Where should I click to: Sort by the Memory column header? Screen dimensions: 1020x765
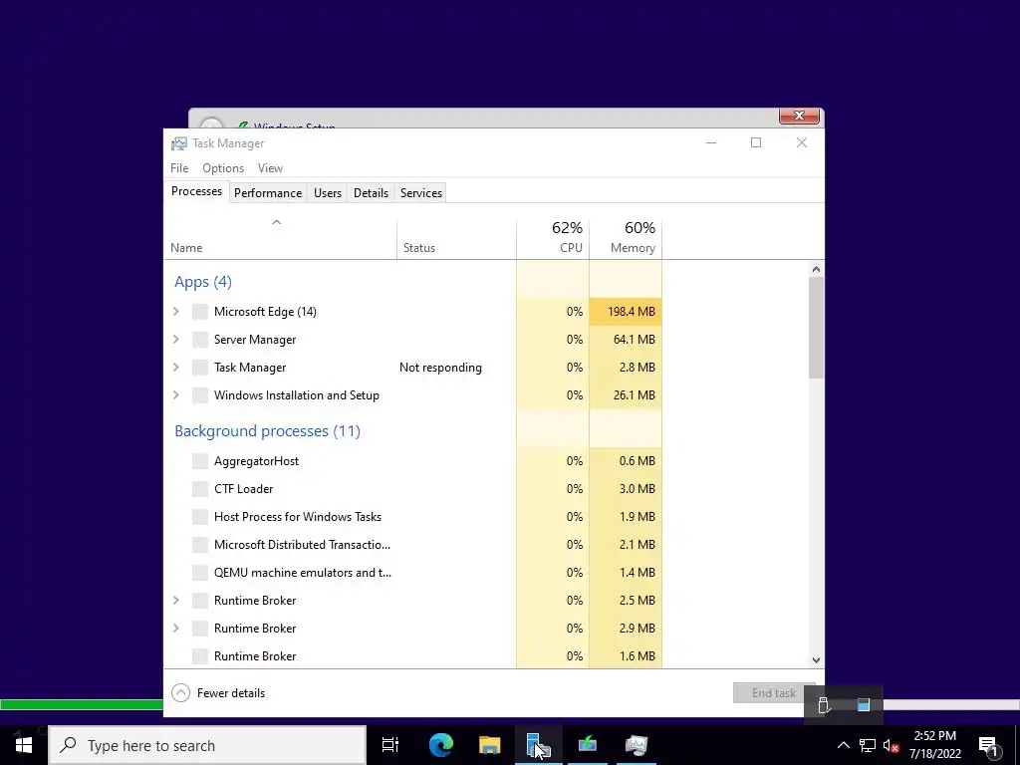pos(626,239)
